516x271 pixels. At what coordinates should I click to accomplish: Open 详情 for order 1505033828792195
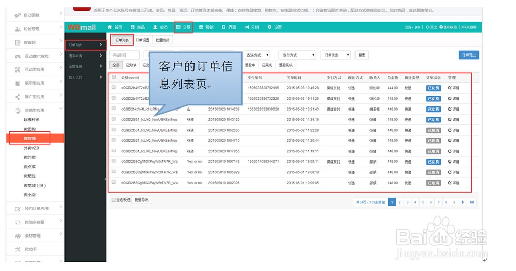coord(454,88)
